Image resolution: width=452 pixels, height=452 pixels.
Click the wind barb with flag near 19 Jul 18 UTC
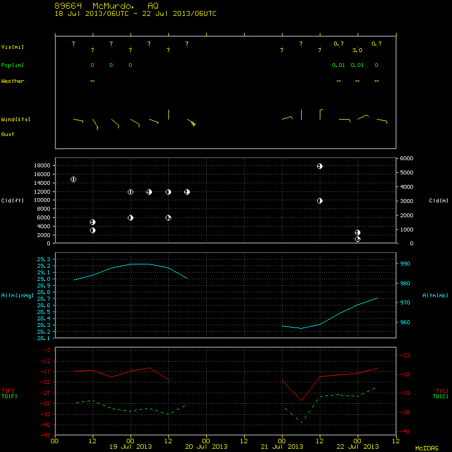coord(191,122)
